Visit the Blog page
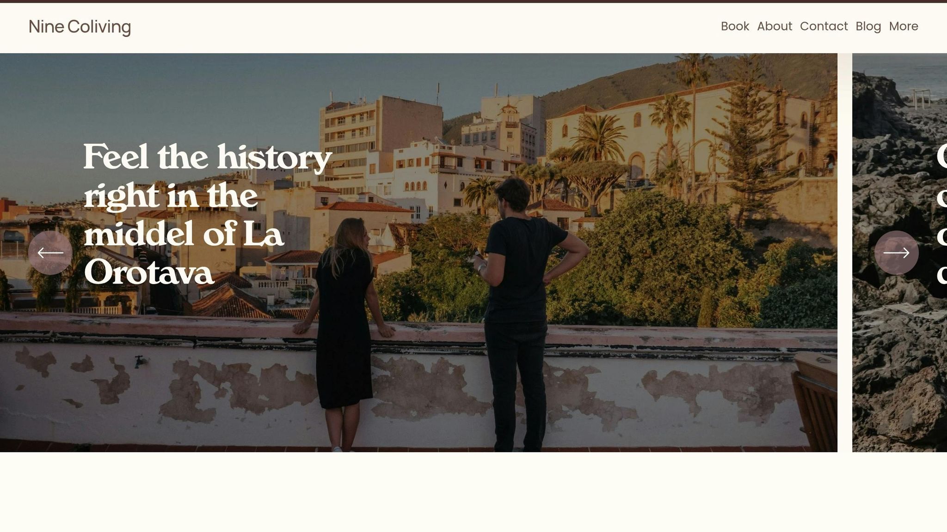 pos(868,26)
